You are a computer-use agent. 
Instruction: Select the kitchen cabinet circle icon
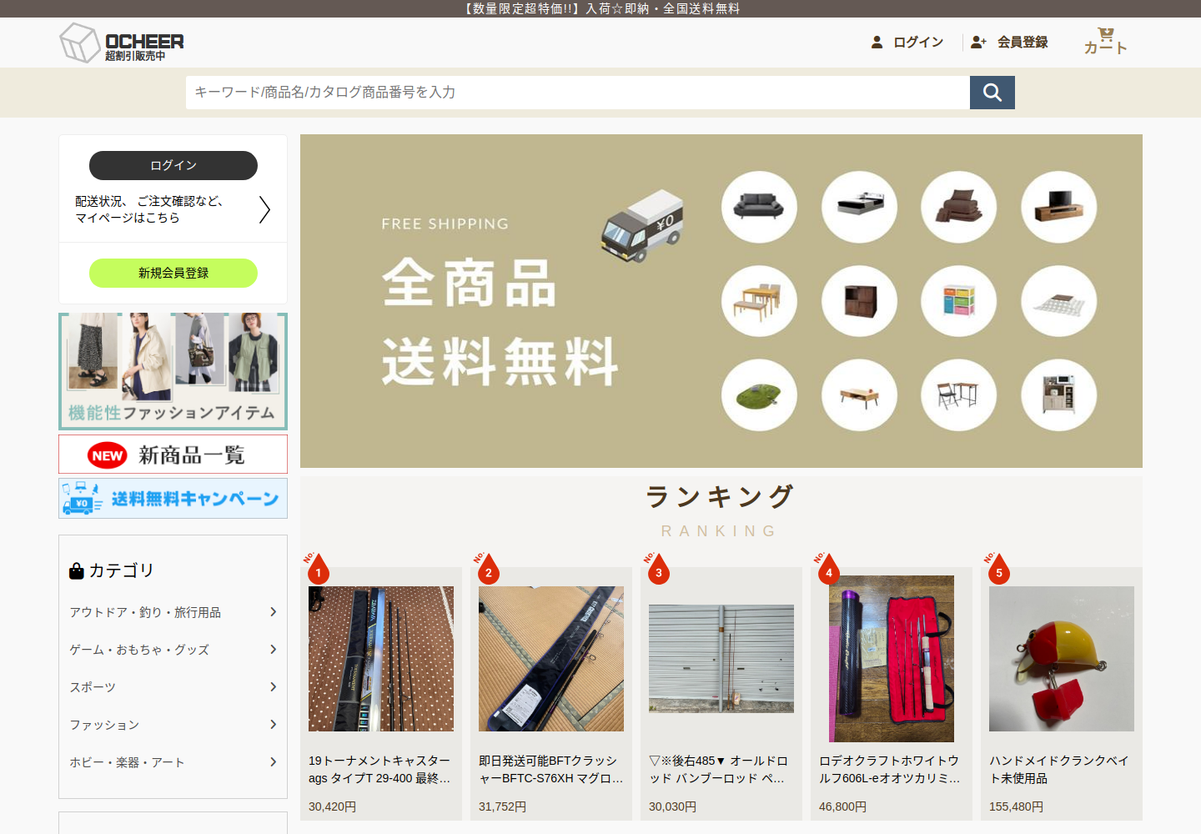[1058, 395]
